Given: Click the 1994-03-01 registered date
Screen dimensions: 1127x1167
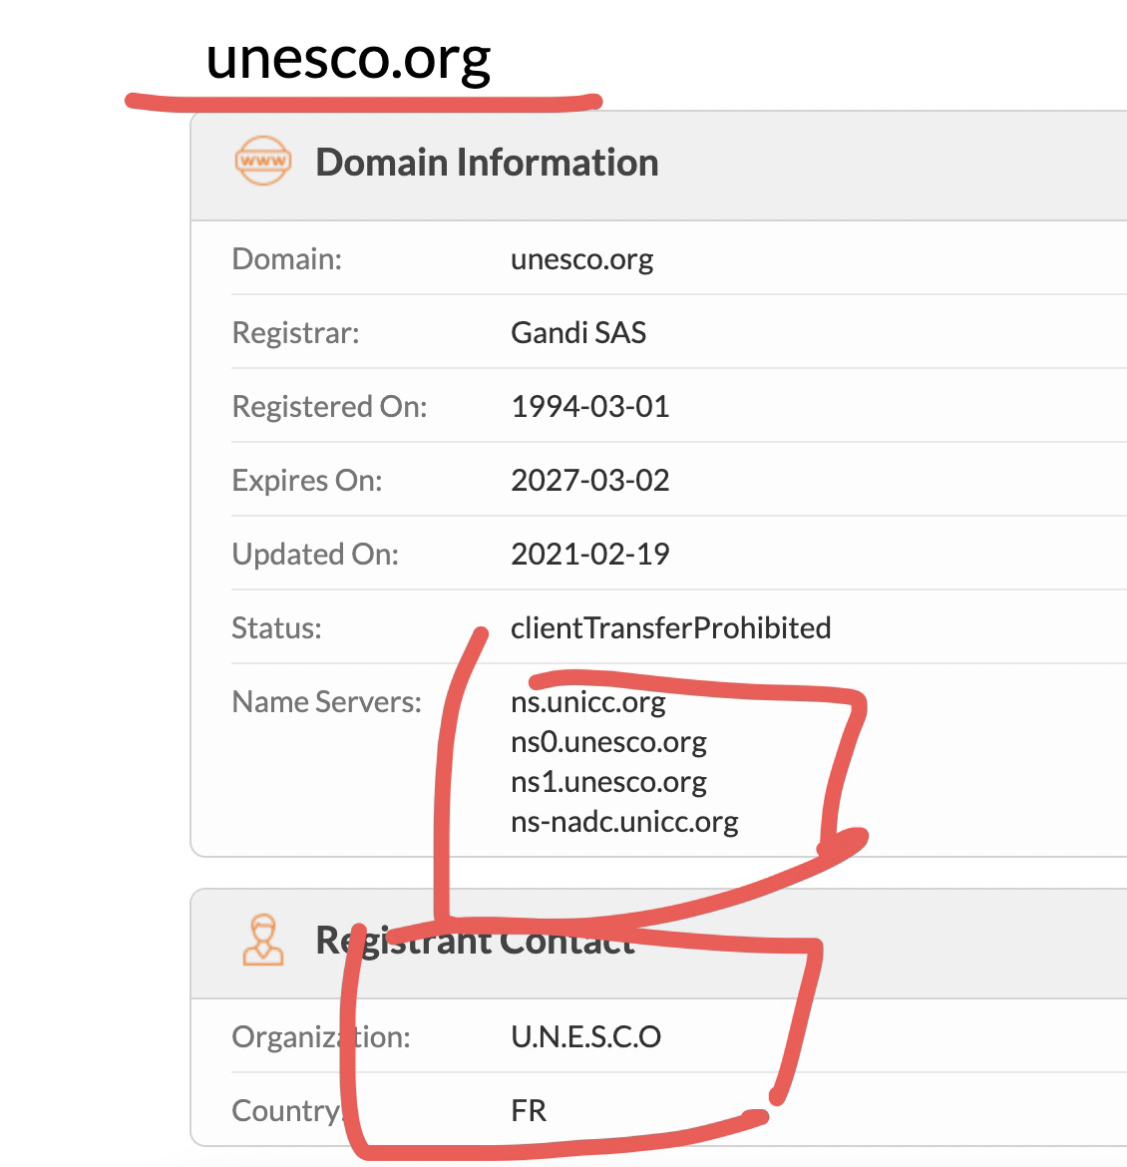Looking at the screenshot, I should point(589,406).
